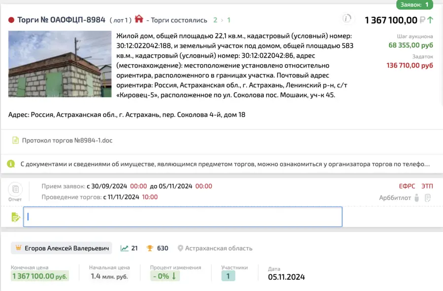Click the stage number 1 after the chevron
The width and height of the screenshot is (443, 291).
(x=228, y=20)
